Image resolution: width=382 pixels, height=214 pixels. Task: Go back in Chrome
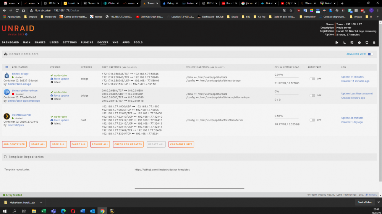coord(4,10)
